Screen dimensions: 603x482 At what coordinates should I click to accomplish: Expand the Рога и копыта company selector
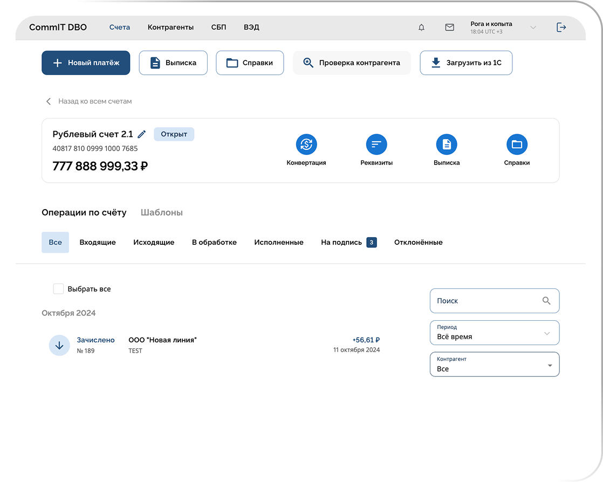533,27
